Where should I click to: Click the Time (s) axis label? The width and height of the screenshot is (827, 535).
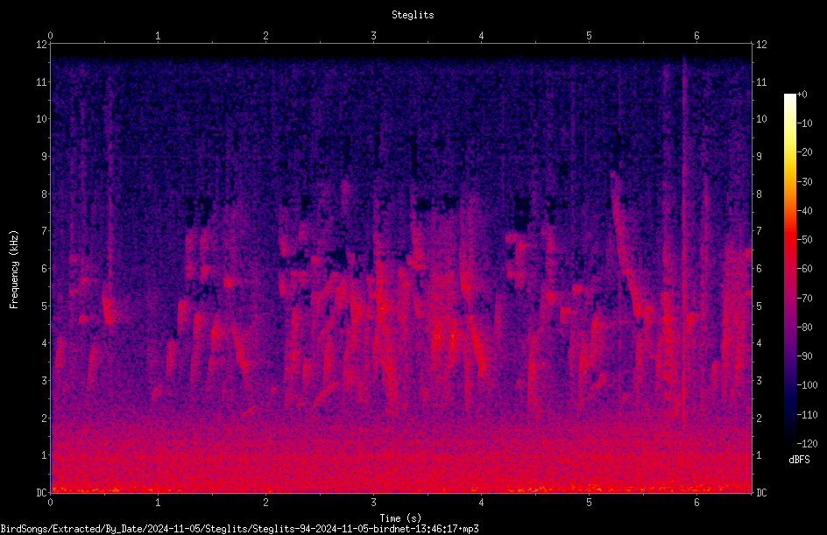pyautogui.click(x=400, y=518)
